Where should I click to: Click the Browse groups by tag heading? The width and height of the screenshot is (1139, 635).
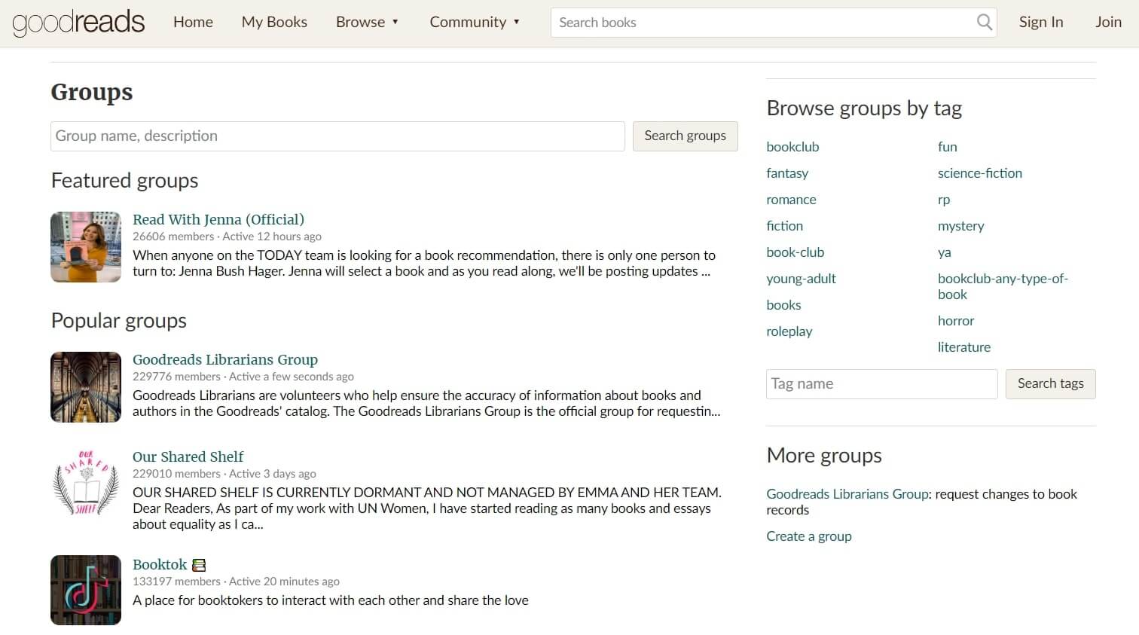864,108
